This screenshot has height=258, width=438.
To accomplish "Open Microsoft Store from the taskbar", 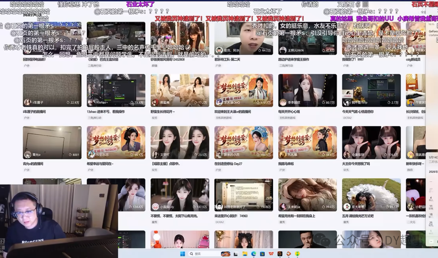I will (x=262, y=254).
